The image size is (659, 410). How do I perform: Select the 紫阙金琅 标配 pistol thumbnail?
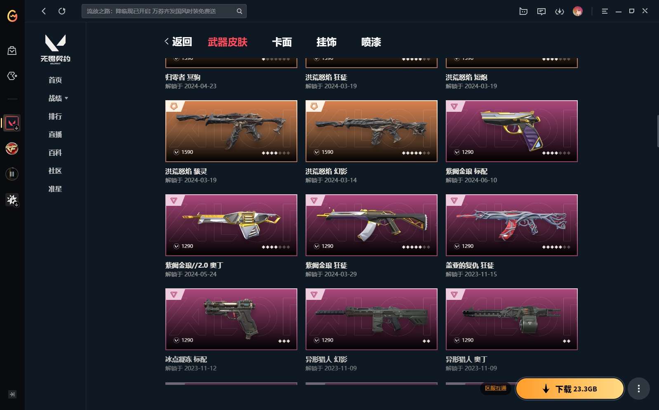511,131
